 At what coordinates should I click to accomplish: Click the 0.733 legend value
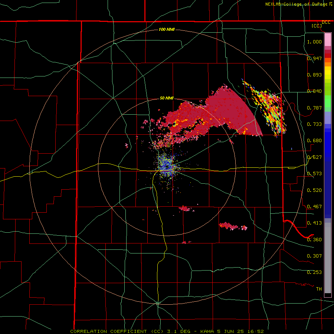[x=314, y=124]
